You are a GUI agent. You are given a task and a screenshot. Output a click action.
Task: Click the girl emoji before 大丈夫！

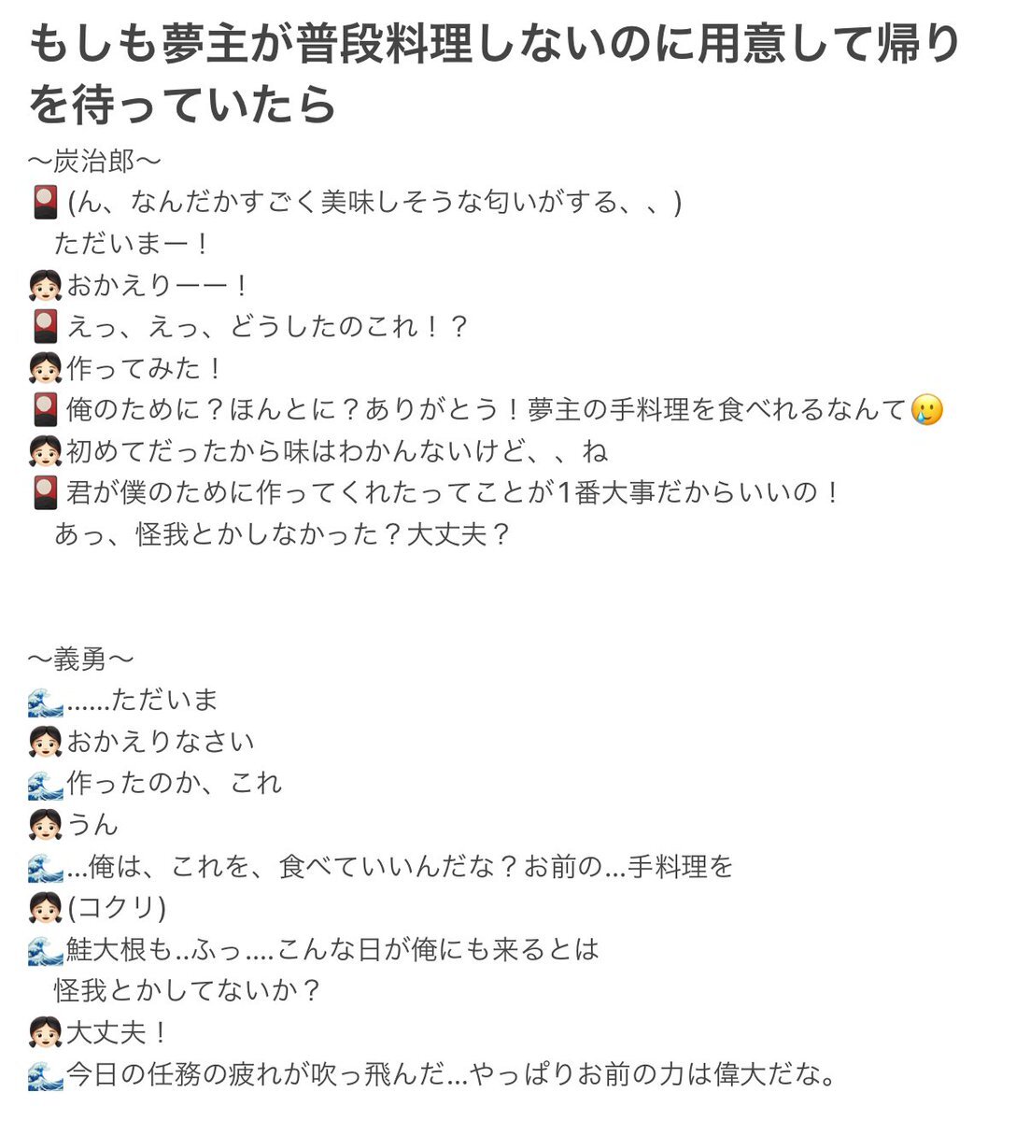(x=45, y=1033)
